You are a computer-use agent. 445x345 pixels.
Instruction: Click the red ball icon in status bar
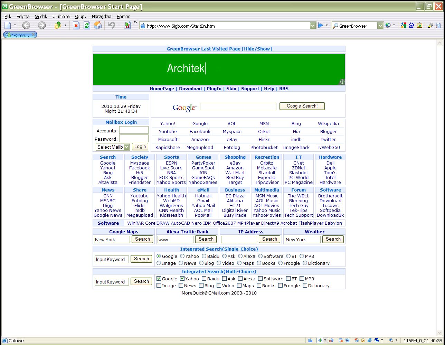coord(331,340)
